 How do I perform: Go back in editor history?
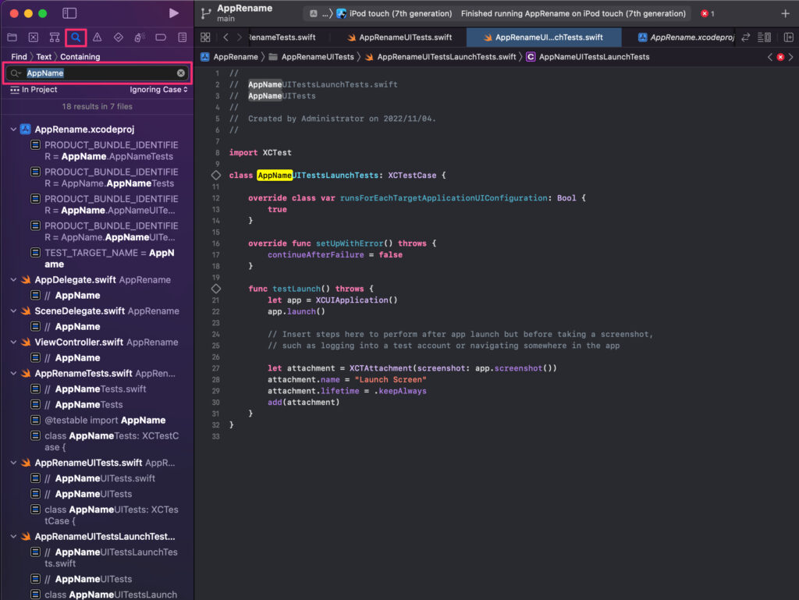pyautogui.click(x=225, y=37)
